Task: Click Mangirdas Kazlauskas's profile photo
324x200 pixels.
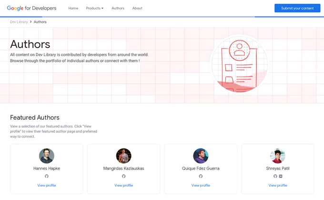Action: pos(123,156)
